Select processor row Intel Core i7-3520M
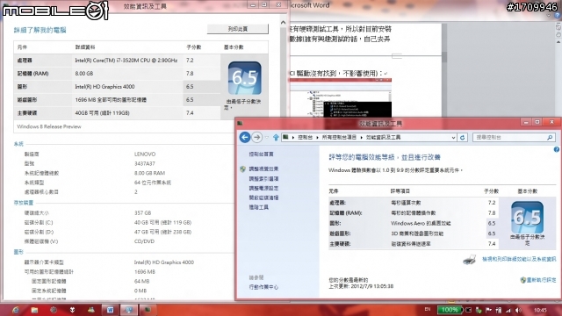This screenshot has width=562, height=316. (117, 61)
